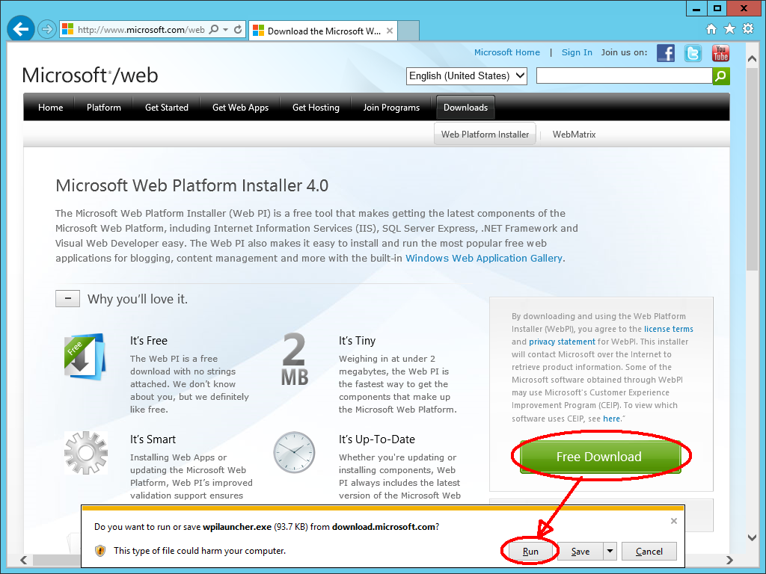Open the Tools gear icon

click(x=748, y=28)
